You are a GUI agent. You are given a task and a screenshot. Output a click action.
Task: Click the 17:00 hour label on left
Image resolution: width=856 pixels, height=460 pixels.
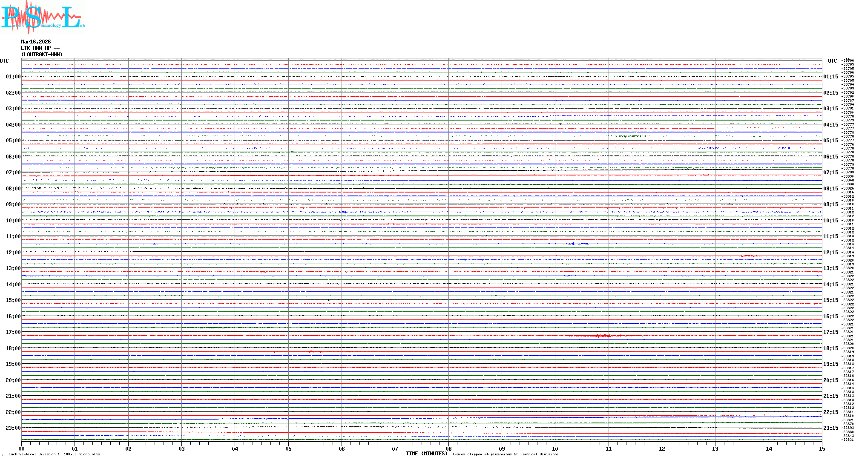click(x=13, y=332)
